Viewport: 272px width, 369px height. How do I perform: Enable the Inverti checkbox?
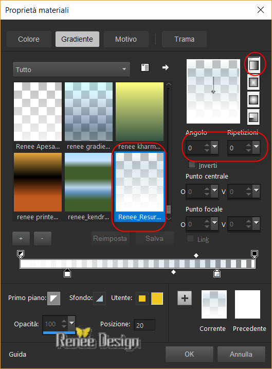coord(192,165)
